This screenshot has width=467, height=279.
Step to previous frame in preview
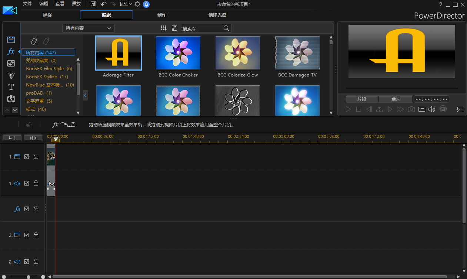pyautogui.click(x=369, y=109)
